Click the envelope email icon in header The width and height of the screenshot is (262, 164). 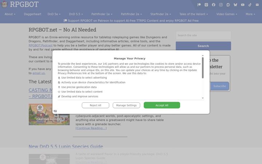257,5
